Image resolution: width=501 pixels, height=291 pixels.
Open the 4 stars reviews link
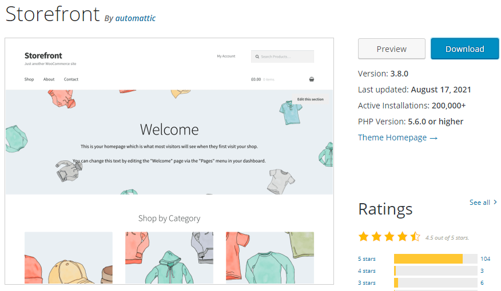click(367, 270)
